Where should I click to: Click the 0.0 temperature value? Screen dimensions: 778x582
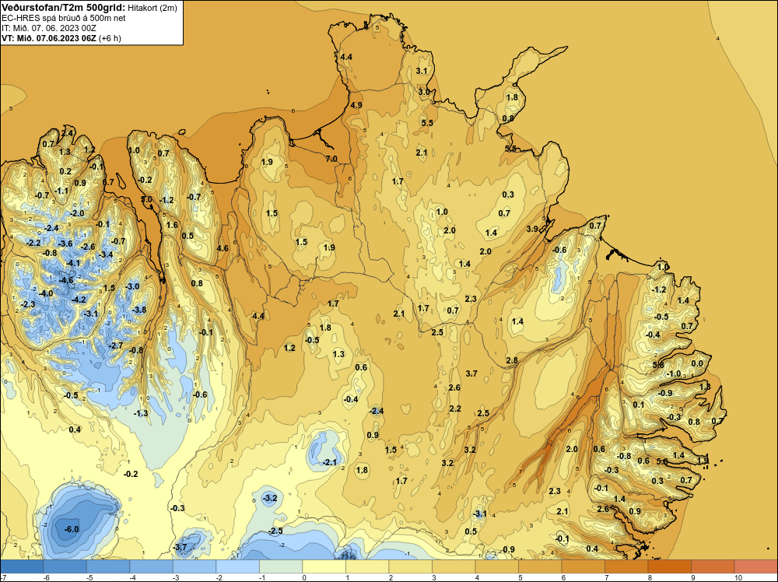pos(697,363)
